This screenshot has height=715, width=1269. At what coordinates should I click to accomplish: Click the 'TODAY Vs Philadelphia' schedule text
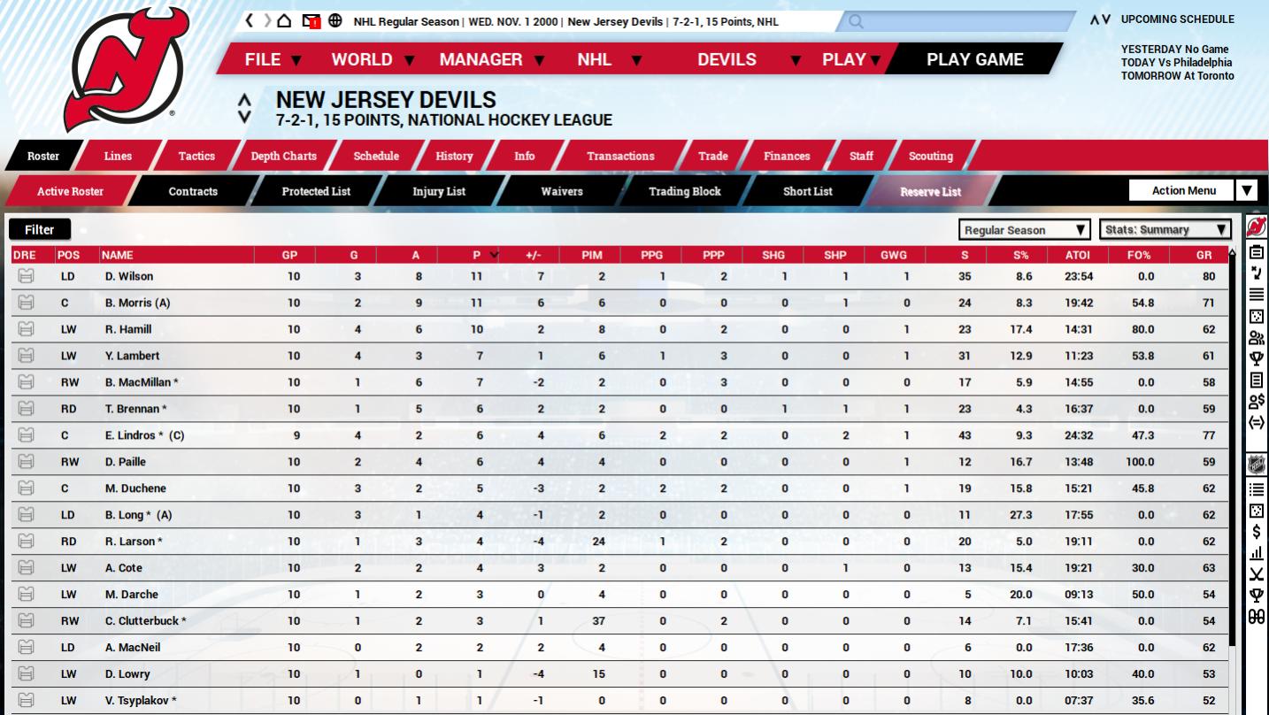tap(1177, 63)
